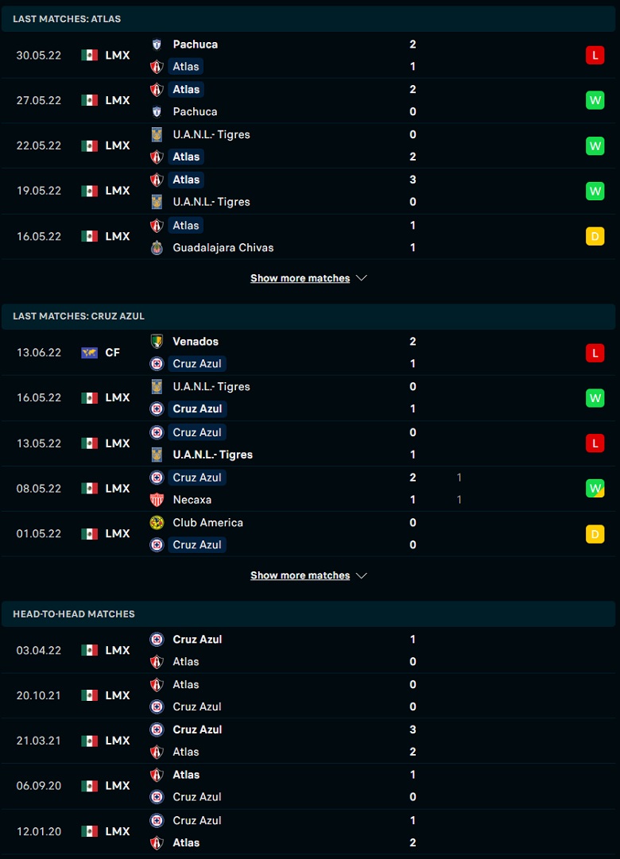Click the Guadalajara Chivas team crest
The height and width of the screenshot is (859, 620).
click(157, 248)
